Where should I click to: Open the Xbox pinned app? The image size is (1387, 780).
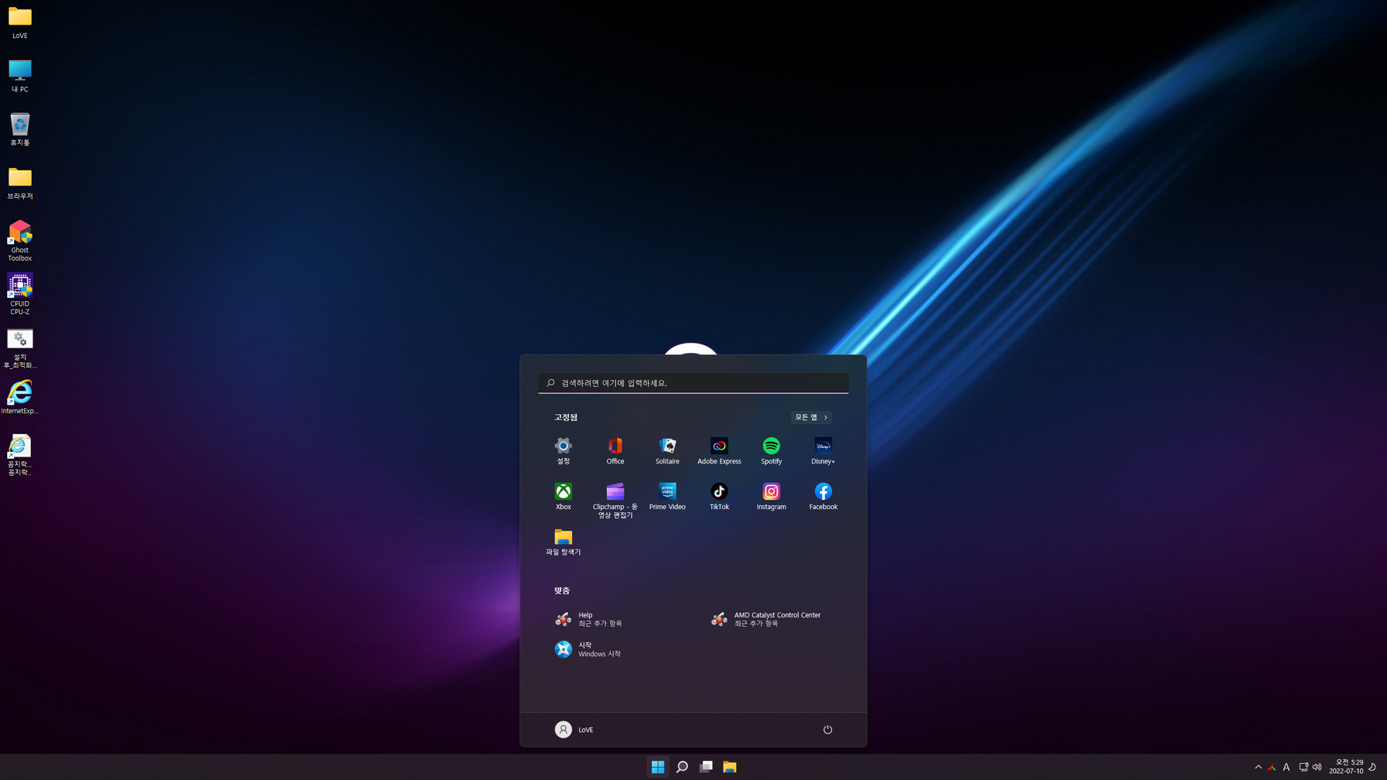pyautogui.click(x=563, y=496)
